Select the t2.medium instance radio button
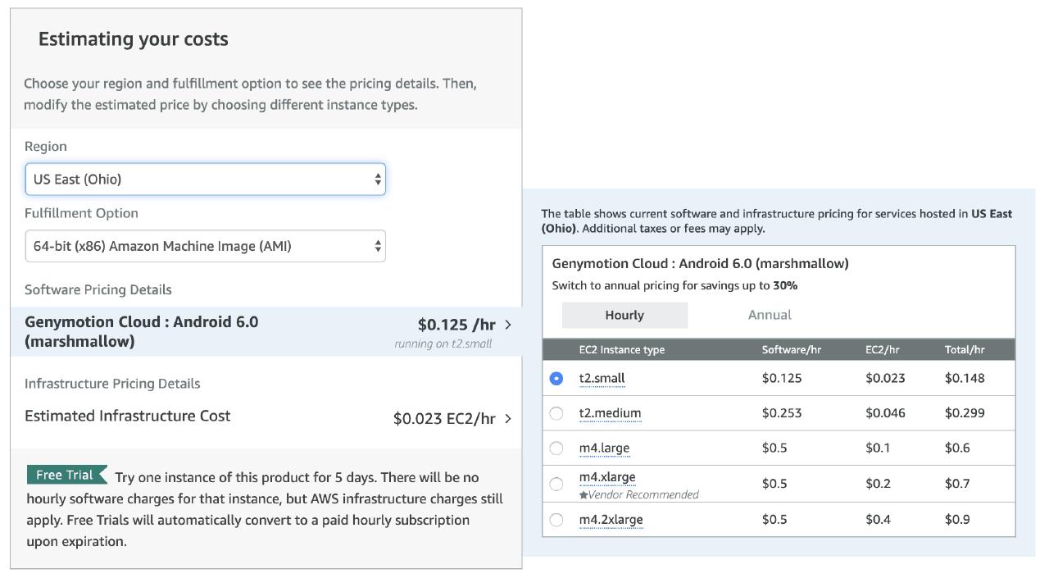This screenshot has height=578, width=1049. pos(556,413)
